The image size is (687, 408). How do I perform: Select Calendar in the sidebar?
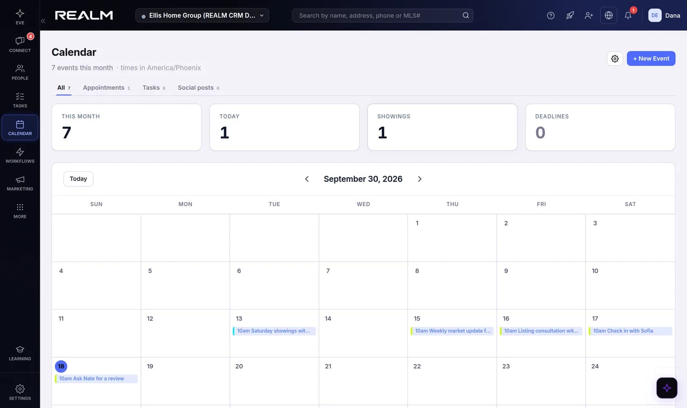coord(20,128)
